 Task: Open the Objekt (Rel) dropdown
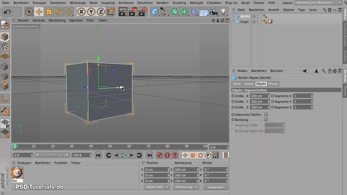pyautogui.click(x=157, y=187)
